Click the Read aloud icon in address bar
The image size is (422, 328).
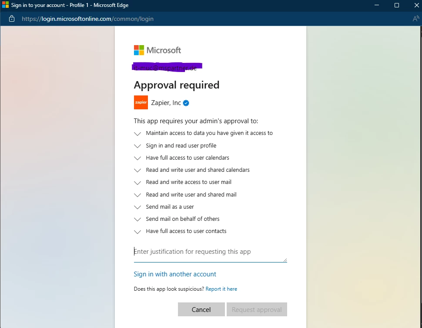416,19
